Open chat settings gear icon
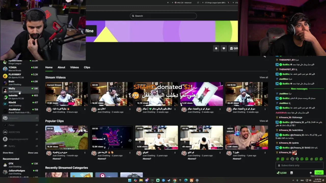Screen dimensions: 326x183 310,173
